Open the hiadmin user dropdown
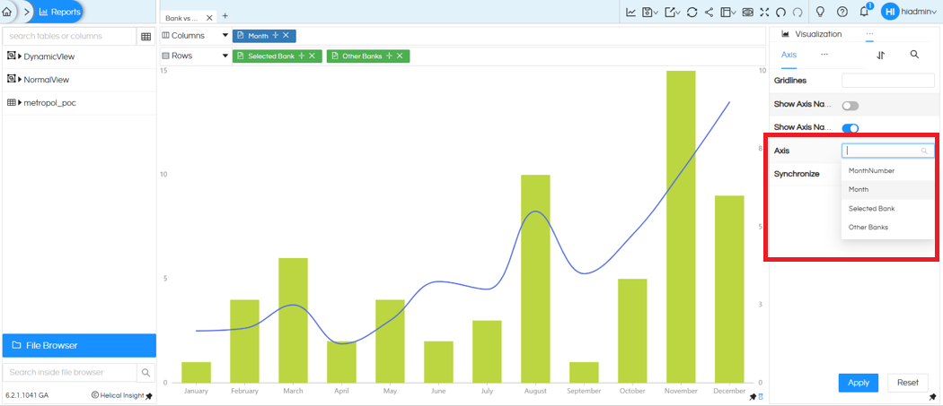 pyautogui.click(x=921, y=12)
